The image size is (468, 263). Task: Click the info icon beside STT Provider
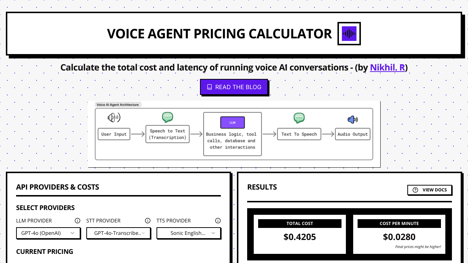point(148,221)
